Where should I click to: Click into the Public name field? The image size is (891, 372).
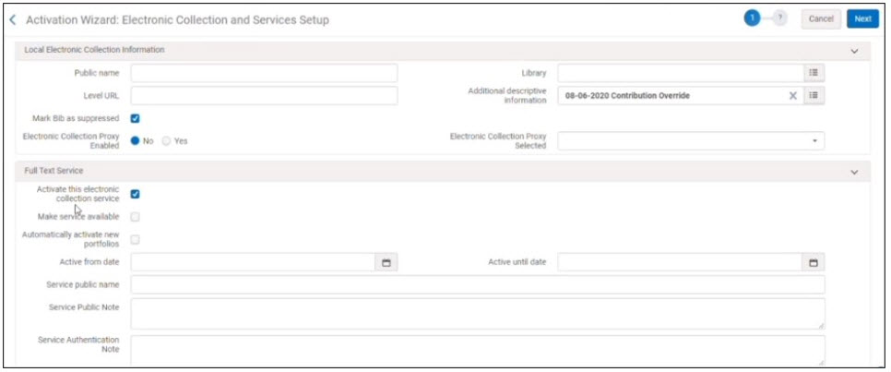point(264,73)
